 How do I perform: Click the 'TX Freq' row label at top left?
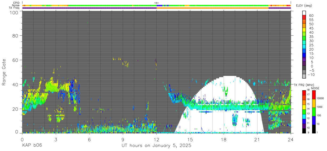[14, 8]
